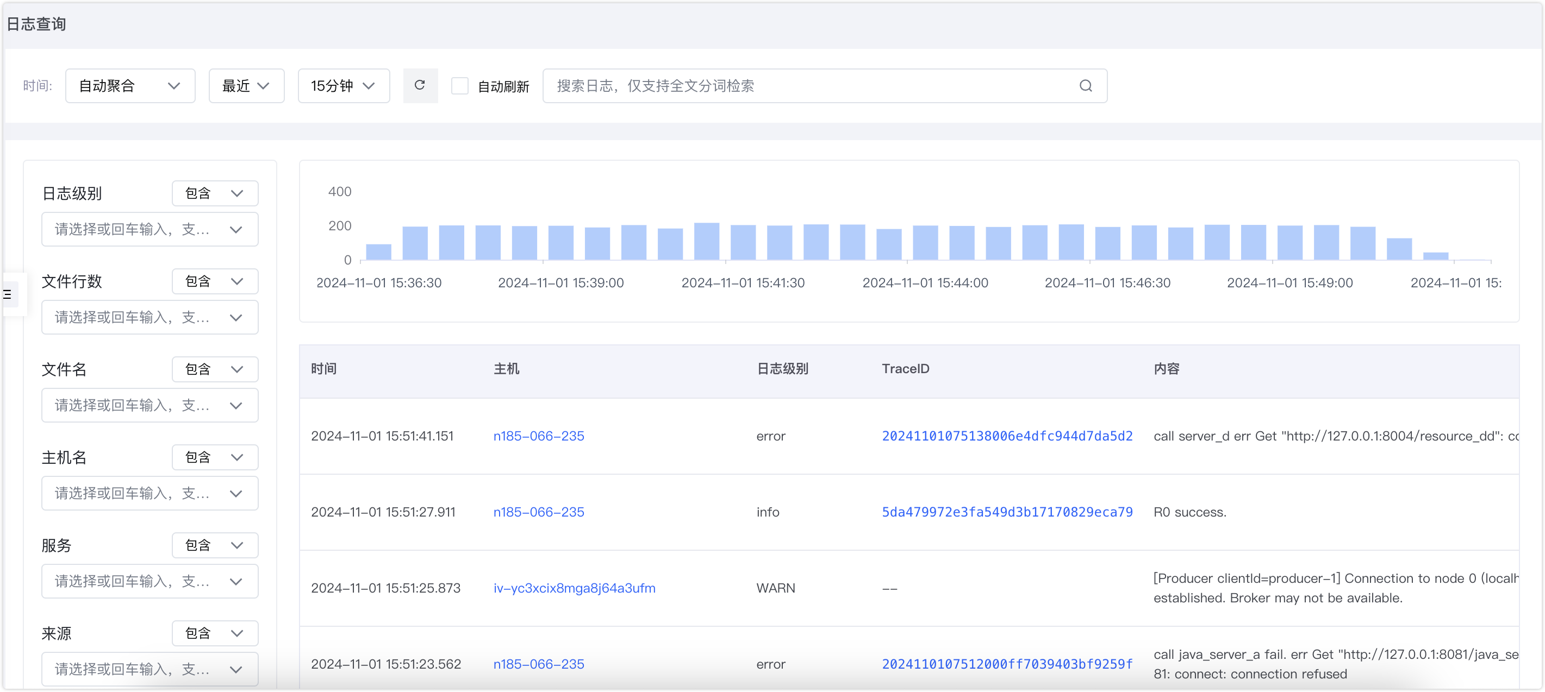Open value selector under 主机名
The height and width of the screenshot is (692, 1545).
coord(150,494)
